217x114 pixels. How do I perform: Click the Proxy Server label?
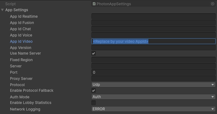[x=21, y=79]
